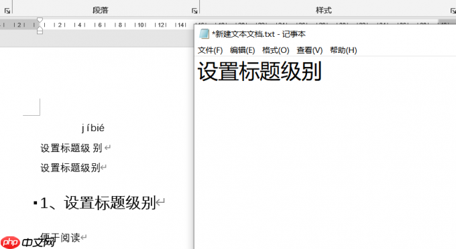
Task: Click pinyin text jíbié in Word
Action: [93, 128]
